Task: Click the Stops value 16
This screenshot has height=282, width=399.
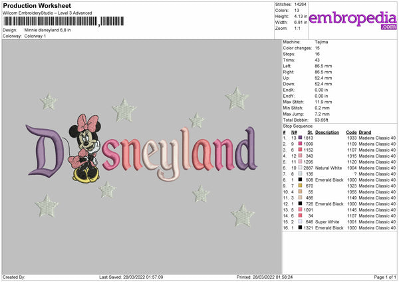Action: coord(317,54)
